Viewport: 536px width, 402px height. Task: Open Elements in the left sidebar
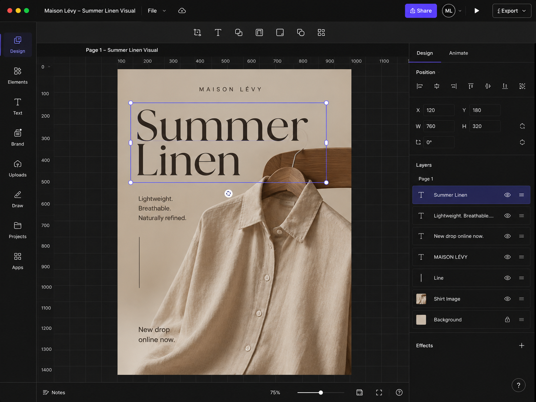pos(18,76)
